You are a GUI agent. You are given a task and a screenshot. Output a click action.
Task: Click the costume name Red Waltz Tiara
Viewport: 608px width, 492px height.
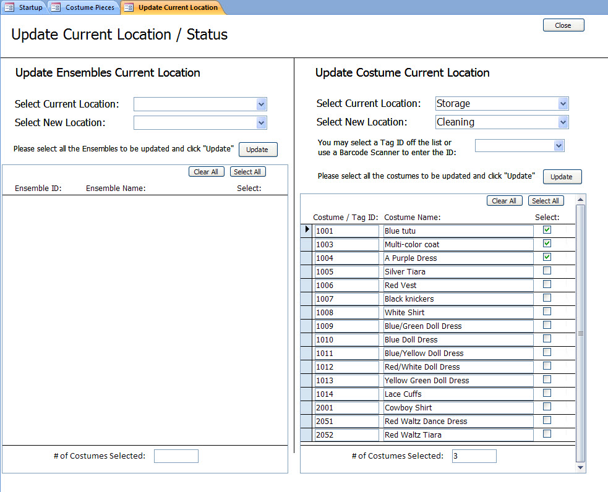click(458, 435)
